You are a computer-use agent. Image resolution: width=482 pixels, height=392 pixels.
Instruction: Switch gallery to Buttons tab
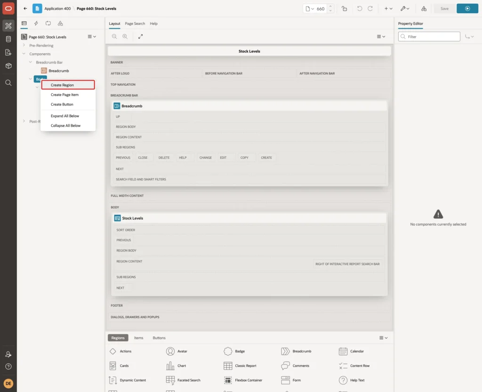pos(159,338)
